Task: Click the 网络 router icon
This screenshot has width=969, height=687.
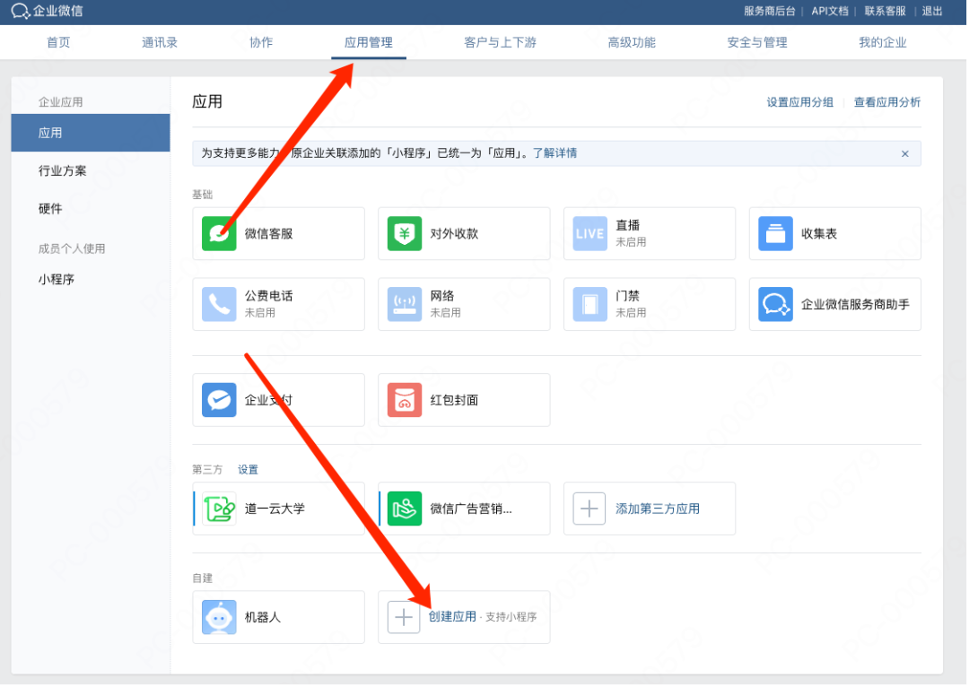Action: point(404,304)
